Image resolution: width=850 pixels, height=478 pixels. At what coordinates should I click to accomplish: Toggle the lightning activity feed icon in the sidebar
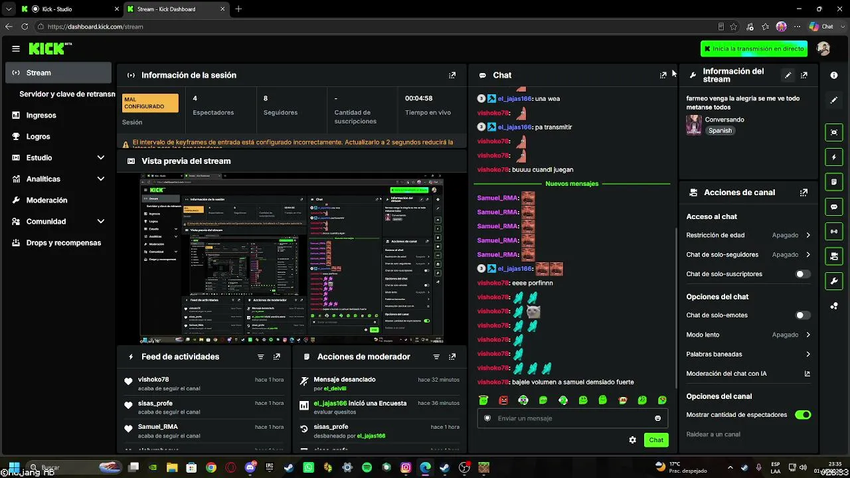pos(834,157)
